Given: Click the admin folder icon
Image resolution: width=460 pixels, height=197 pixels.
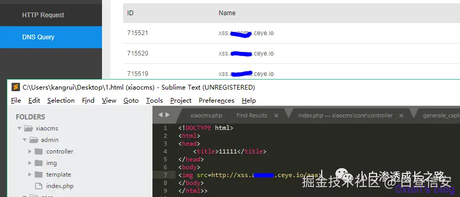Looking at the screenshot, I should [34, 140].
